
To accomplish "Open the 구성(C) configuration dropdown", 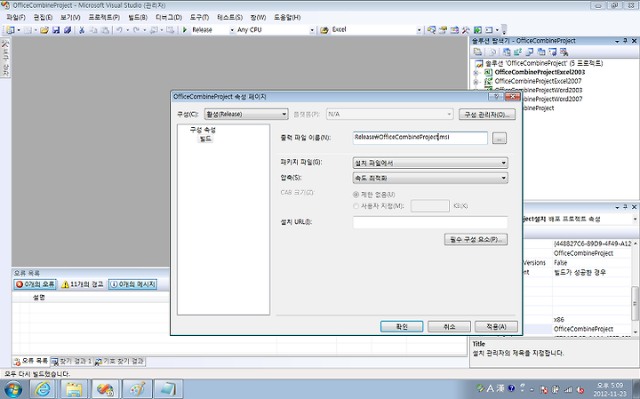I will tap(246, 115).
